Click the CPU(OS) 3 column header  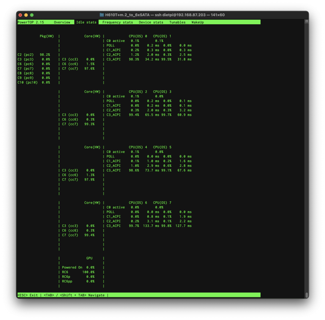[162, 92]
